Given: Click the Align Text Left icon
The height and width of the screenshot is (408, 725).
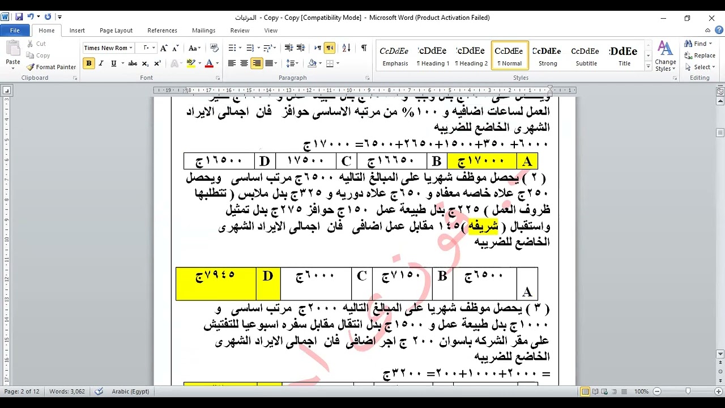Looking at the screenshot, I should 232,63.
